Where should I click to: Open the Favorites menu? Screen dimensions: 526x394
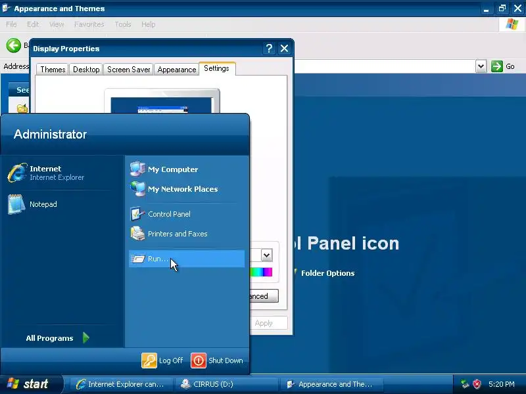point(89,24)
